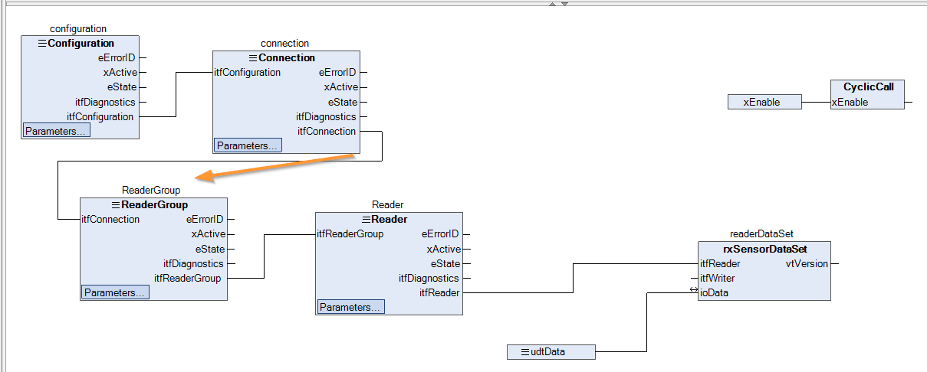
Task: Open Parameters... of the ReaderGroup block
Action: click(115, 292)
